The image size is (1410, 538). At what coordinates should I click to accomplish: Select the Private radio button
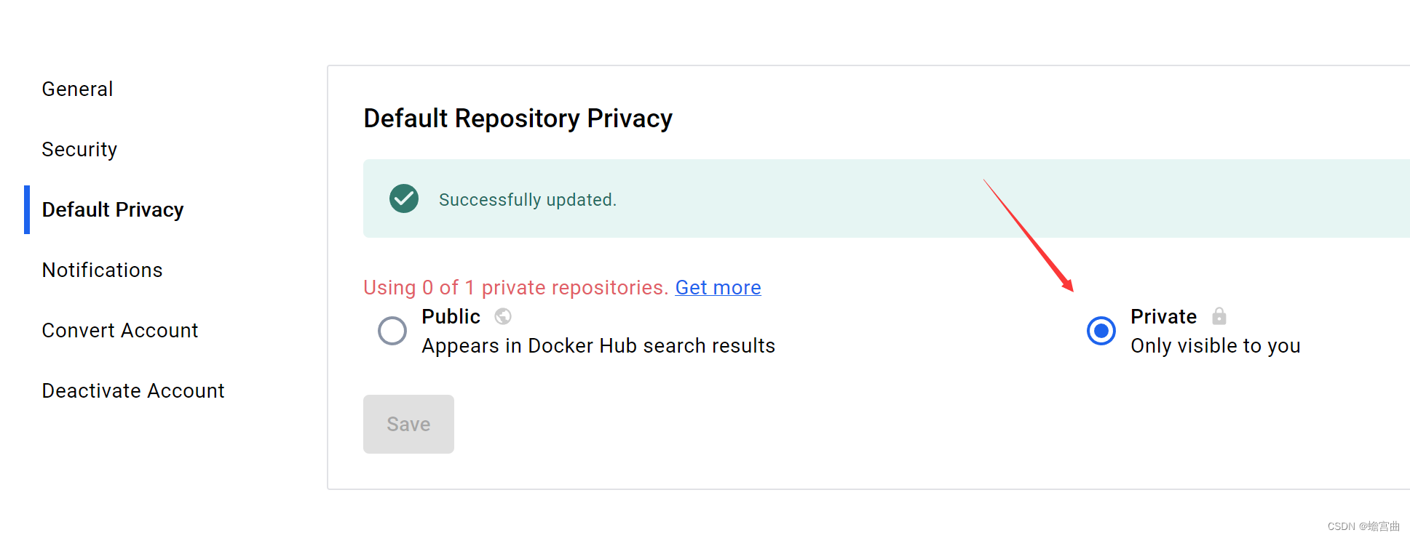(1101, 331)
